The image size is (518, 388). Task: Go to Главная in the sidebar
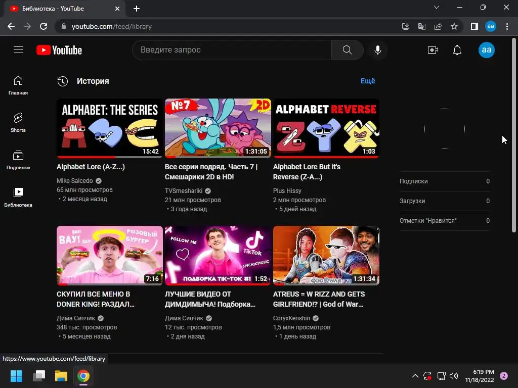tap(18, 85)
